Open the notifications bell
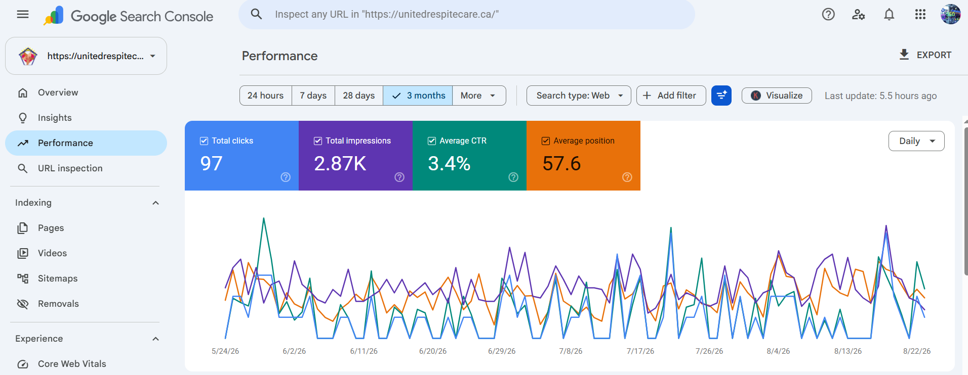968x375 pixels. [889, 14]
